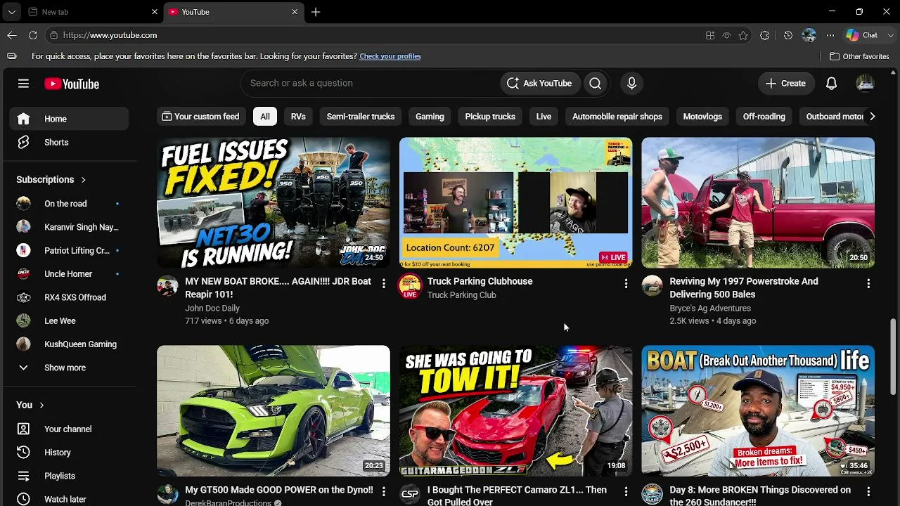
Task: Open the Truck Parking Club channel name link
Action: tap(462, 295)
